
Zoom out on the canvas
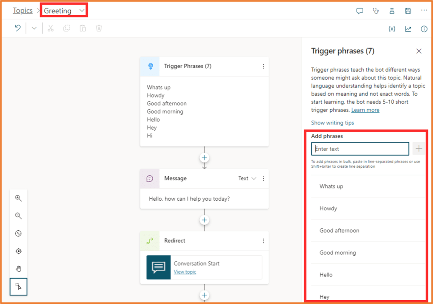19,216
